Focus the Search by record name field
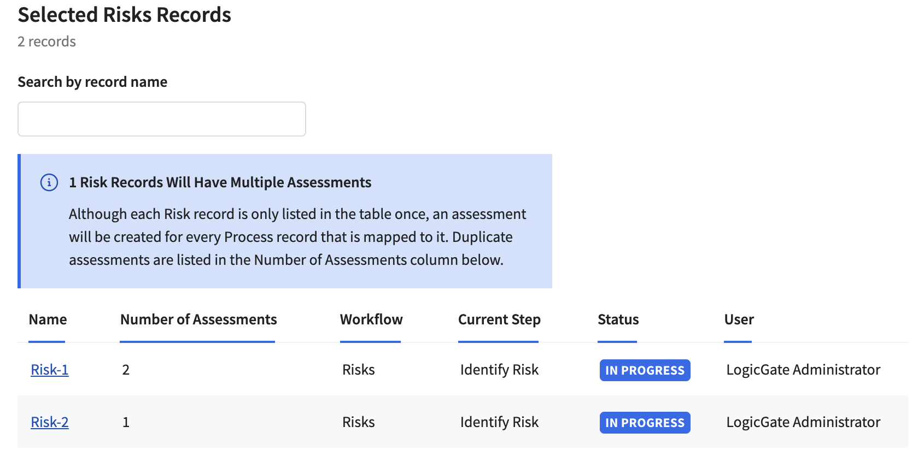 pos(161,119)
